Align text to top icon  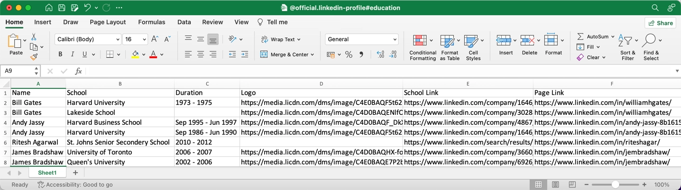coord(188,39)
